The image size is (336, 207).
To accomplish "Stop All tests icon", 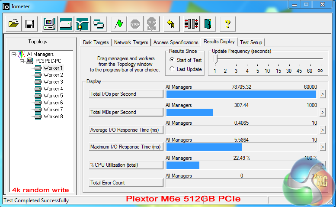I will coord(152,23).
